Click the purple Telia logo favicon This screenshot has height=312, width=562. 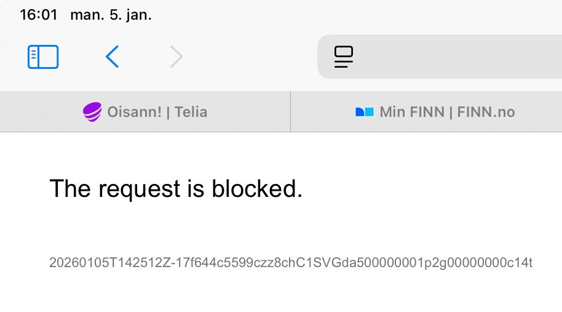[x=92, y=112]
